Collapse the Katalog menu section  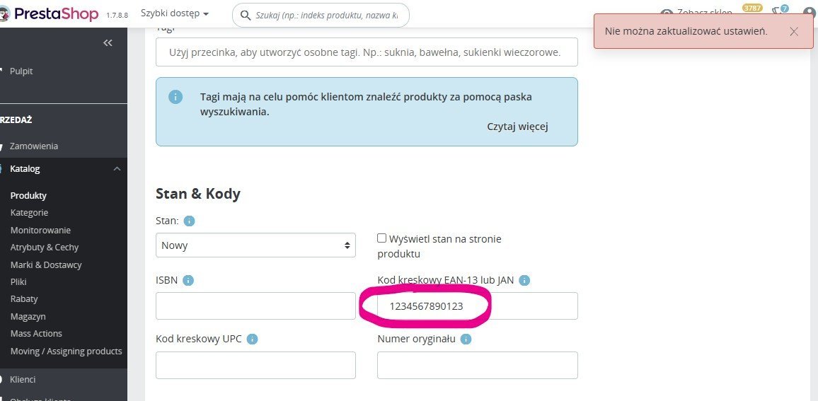[x=64, y=169]
